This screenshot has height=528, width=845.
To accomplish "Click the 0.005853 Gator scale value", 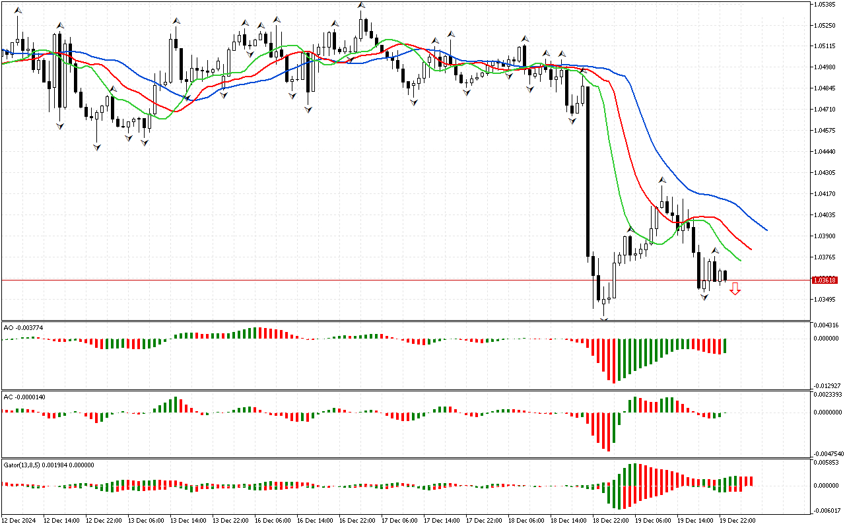I will pos(826,463).
